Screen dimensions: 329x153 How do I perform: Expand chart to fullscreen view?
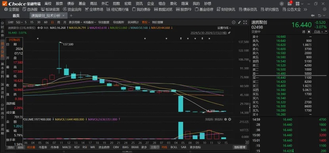[245, 23]
